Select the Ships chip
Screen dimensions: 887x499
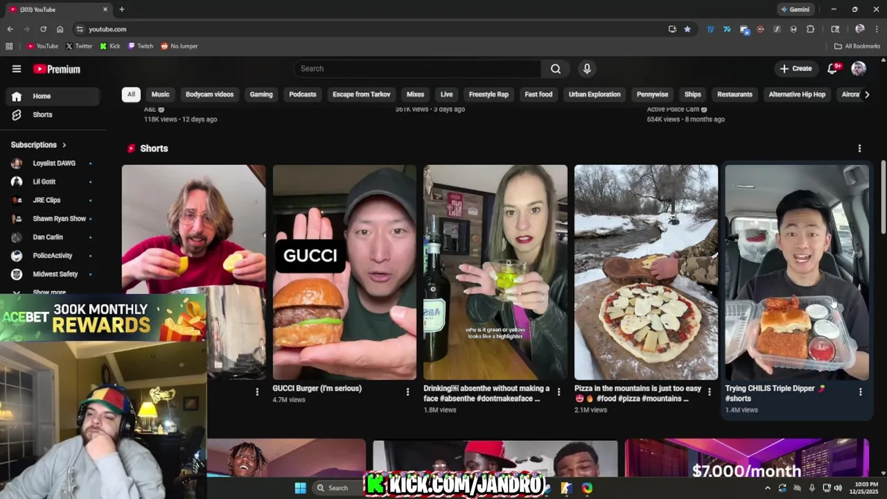tap(693, 94)
